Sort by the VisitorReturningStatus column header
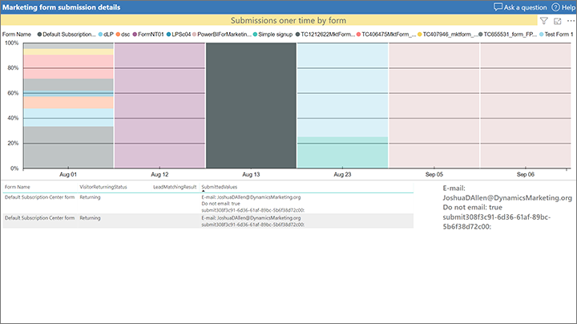Viewport: 577px width, 324px height. [x=103, y=187]
